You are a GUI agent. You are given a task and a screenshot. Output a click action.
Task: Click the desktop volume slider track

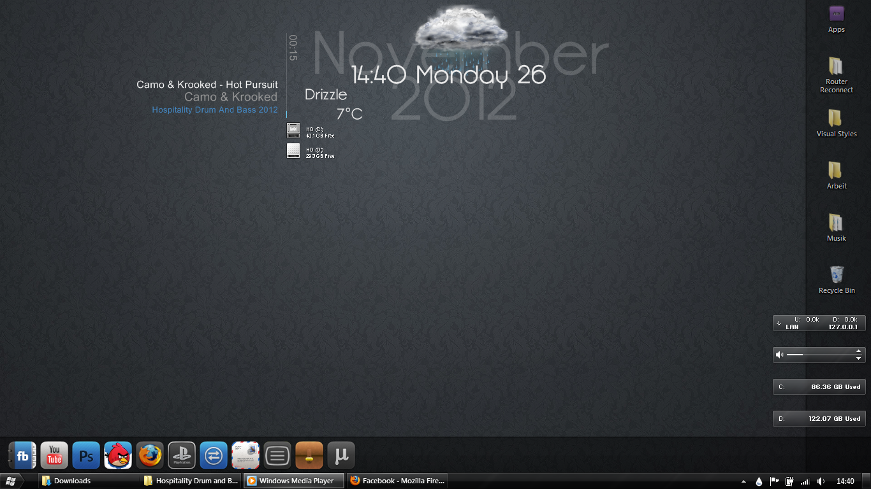tap(823, 355)
